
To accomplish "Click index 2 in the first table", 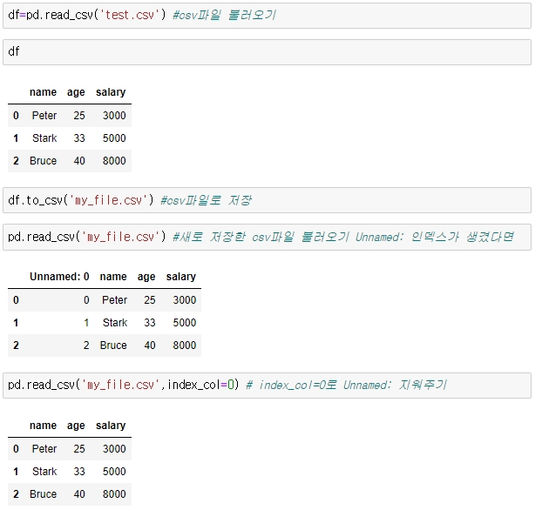I will 16,160.
